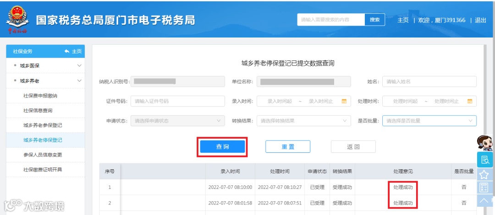Click the 纳税人识别号 disabled field

(178, 81)
